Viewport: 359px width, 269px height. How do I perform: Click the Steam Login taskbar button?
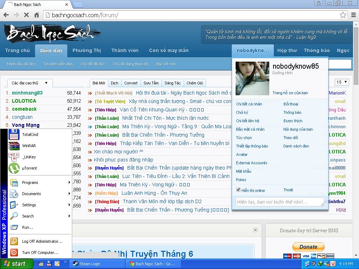[97, 264]
